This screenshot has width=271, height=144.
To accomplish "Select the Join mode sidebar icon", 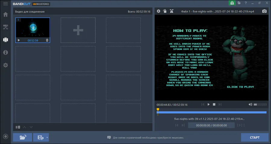I will click(x=5, y=39).
